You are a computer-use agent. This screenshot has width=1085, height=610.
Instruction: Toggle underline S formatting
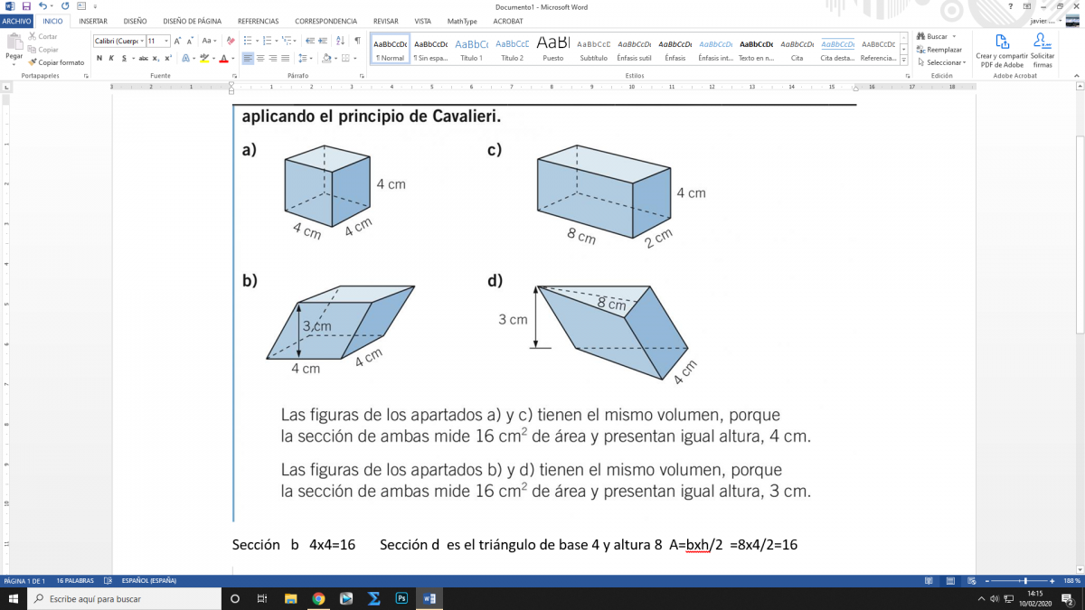point(124,59)
